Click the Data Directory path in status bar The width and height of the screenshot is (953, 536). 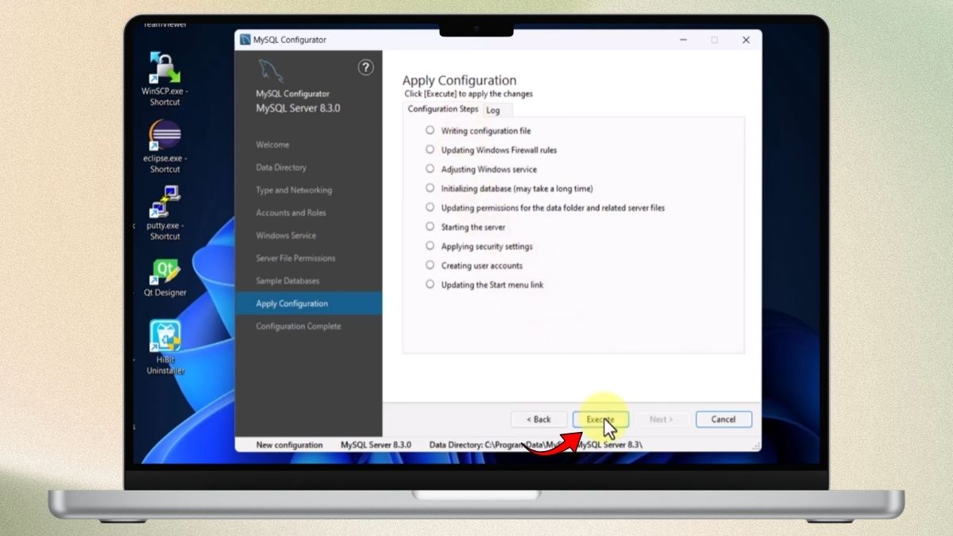[x=536, y=445]
